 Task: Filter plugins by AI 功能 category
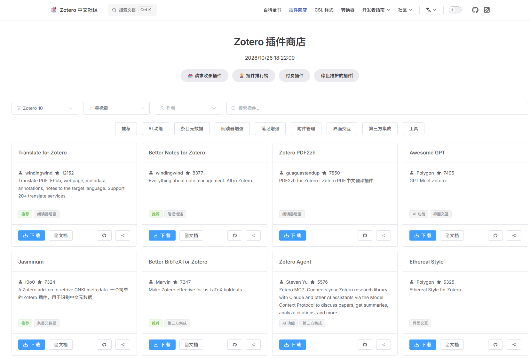[x=155, y=129]
